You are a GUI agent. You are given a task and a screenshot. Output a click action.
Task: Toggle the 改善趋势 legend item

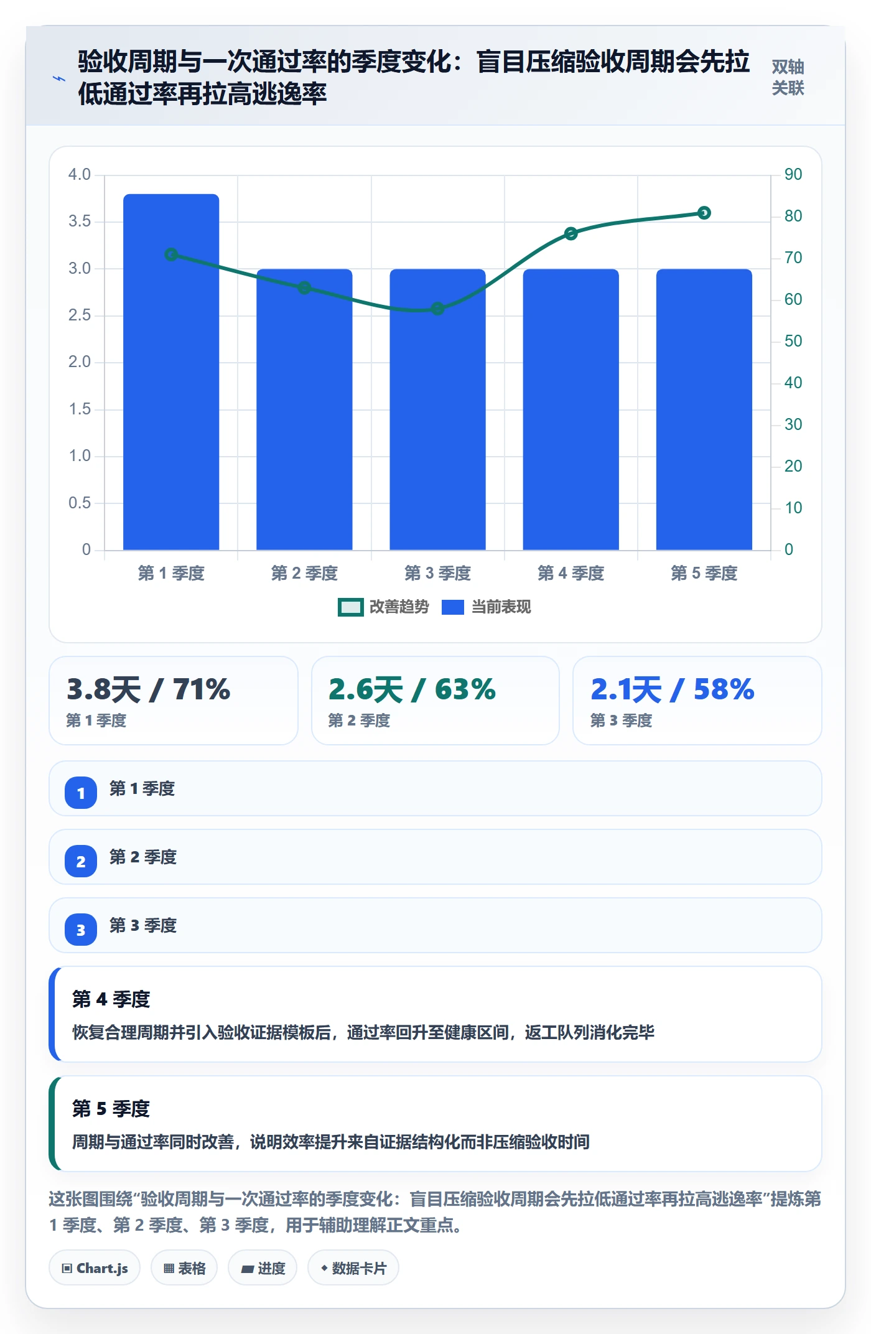(x=383, y=607)
